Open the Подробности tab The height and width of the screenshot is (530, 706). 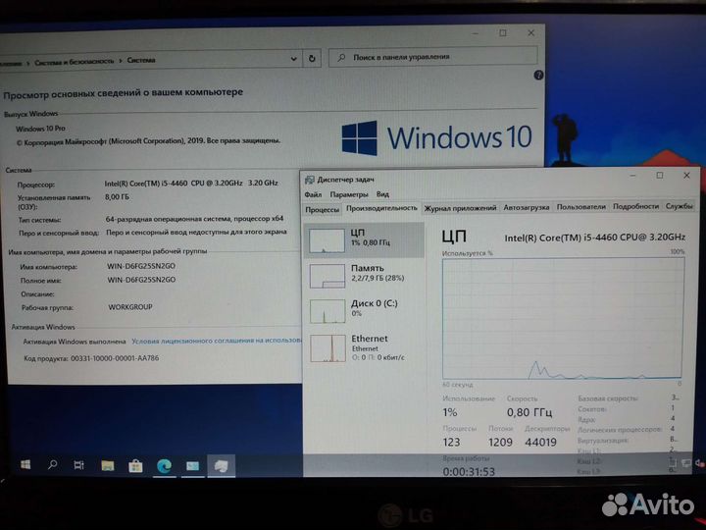pyautogui.click(x=635, y=206)
